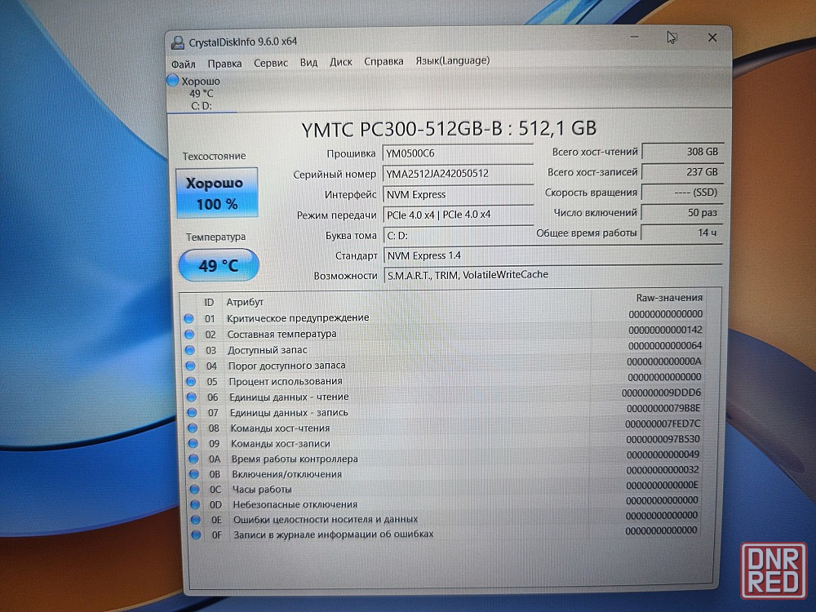Click the CrystalDiskInfo app icon in title bar

coord(178,42)
